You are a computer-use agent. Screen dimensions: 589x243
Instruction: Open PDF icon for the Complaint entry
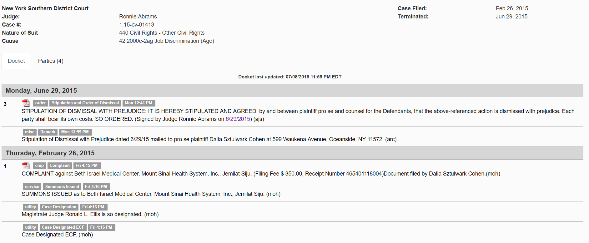pyautogui.click(x=26, y=166)
